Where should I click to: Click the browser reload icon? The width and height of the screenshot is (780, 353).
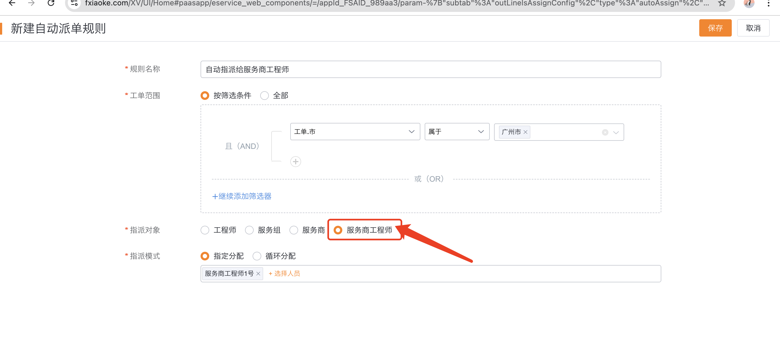51,3
